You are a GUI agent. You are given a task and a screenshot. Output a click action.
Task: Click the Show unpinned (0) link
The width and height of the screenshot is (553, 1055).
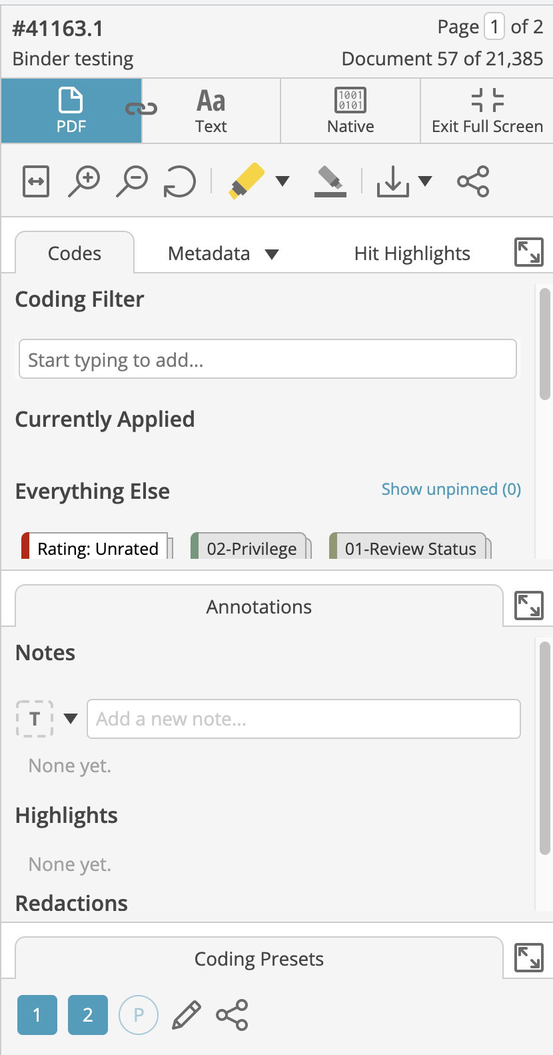click(451, 489)
